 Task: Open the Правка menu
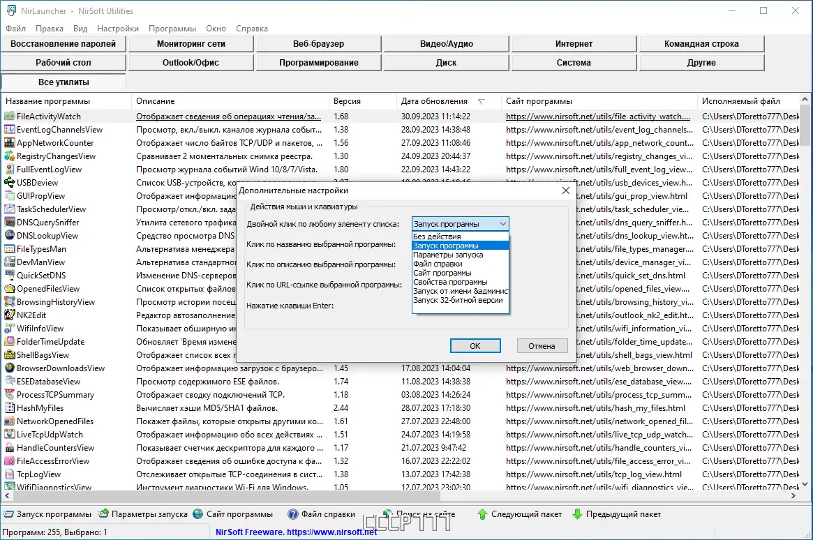pyautogui.click(x=50, y=29)
